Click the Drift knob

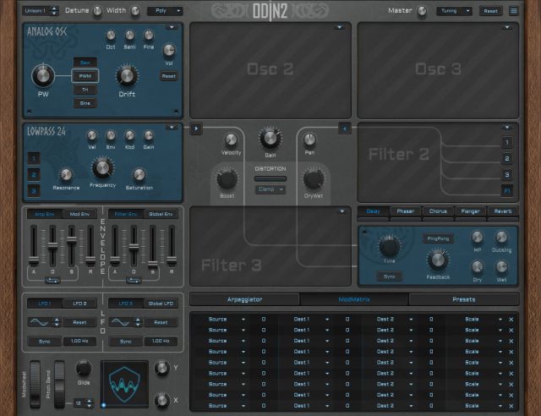(127, 76)
